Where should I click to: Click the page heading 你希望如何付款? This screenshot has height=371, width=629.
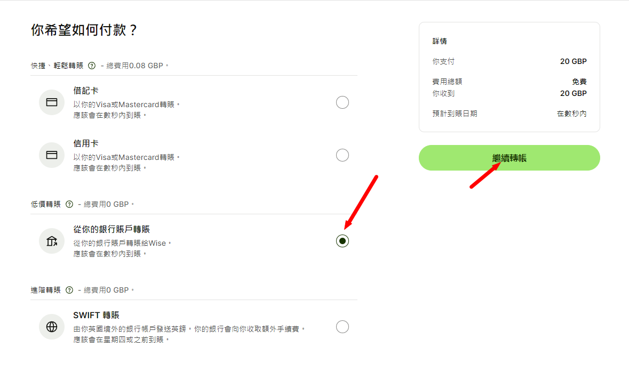pyautogui.click(x=84, y=29)
